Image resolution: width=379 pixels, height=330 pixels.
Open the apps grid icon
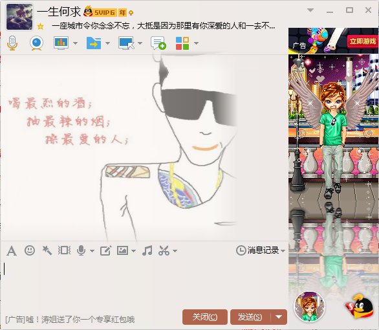[x=182, y=43]
